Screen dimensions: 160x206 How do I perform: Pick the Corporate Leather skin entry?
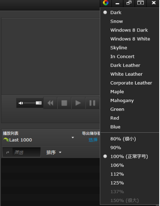tap(129, 83)
